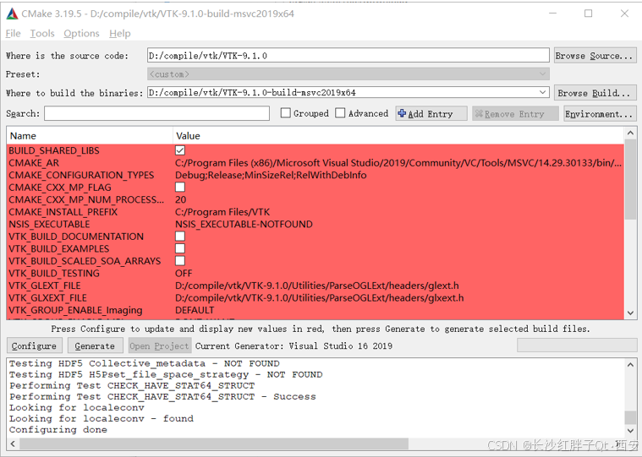Click the Configure button
642x457 pixels.
[35, 345]
